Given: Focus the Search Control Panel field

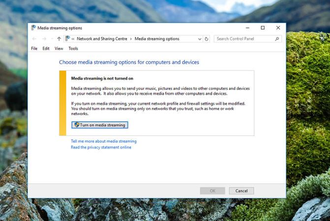Looking at the screenshot, I should (x=244, y=39).
